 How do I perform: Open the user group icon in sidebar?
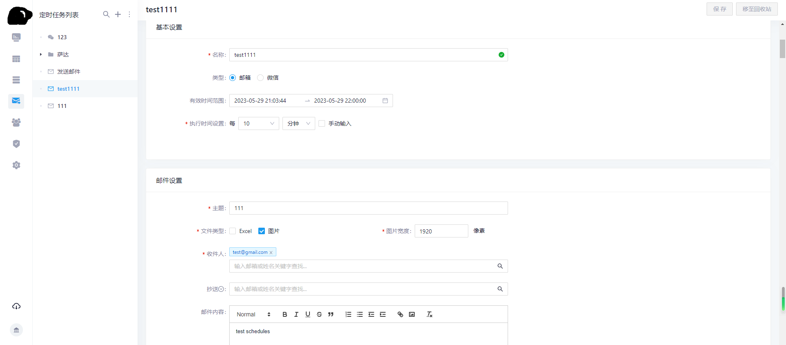coord(16,122)
